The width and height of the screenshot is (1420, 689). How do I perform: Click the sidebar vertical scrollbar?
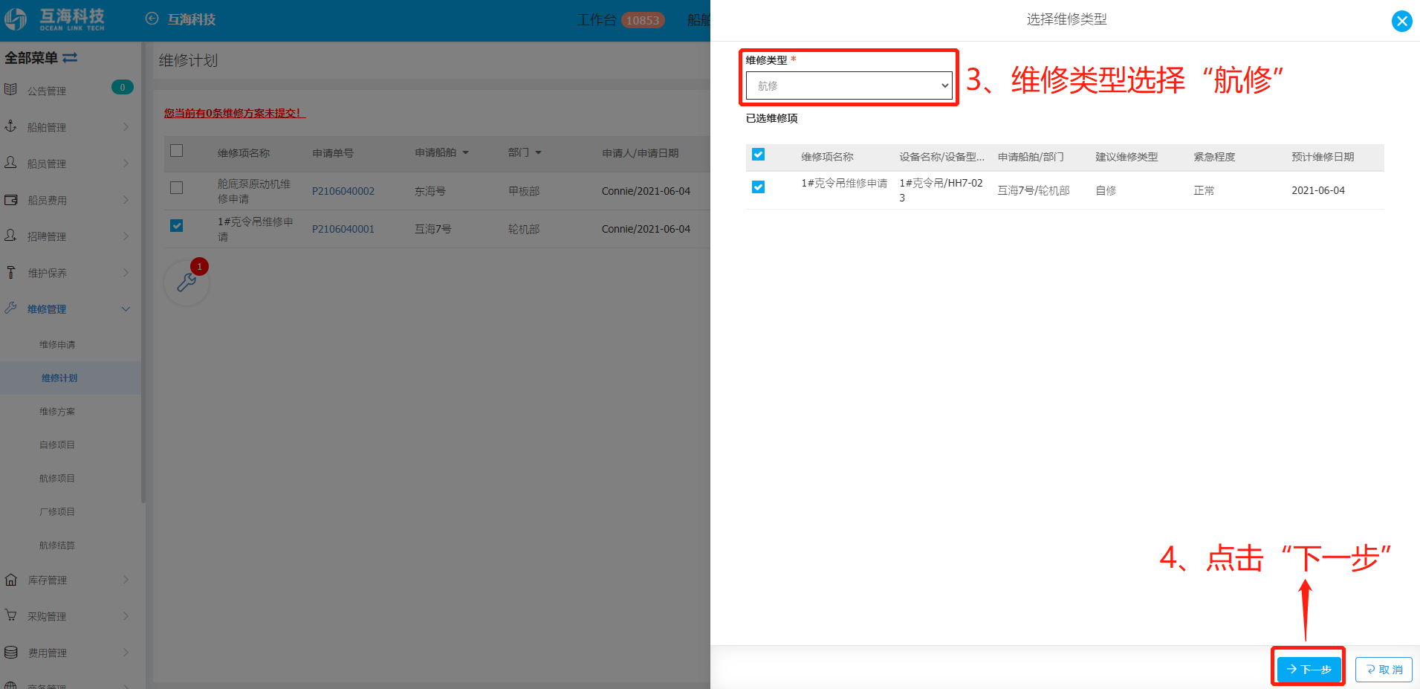pyautogui.click(x=143, y=274)
